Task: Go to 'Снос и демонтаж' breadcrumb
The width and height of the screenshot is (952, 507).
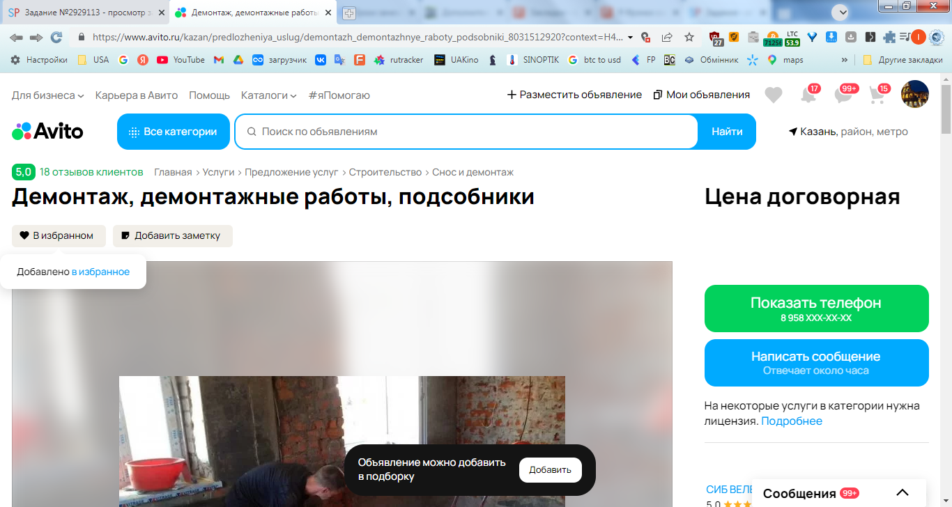Action: [x=473, y=172]
